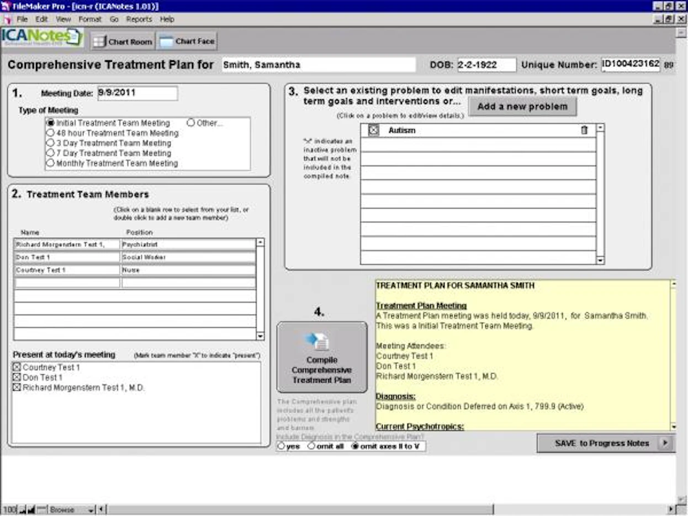Viewport: 688px width, 516px height.
Task: Click the zoom out icon in the status bar
Action: (23, 509)
